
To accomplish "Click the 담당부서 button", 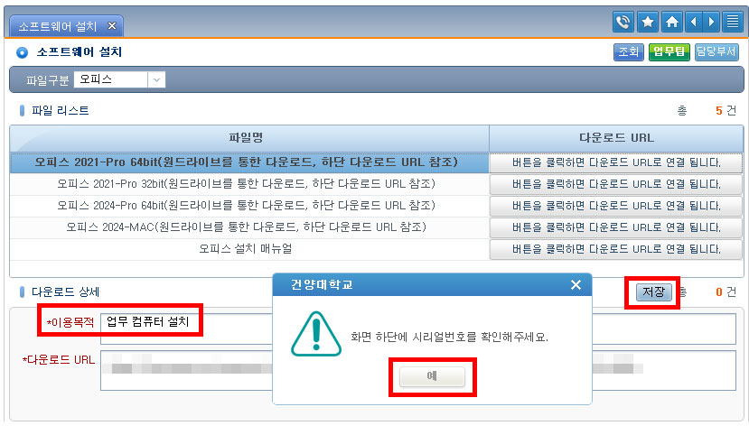I will pyautogui.click(x=717, y=52).
